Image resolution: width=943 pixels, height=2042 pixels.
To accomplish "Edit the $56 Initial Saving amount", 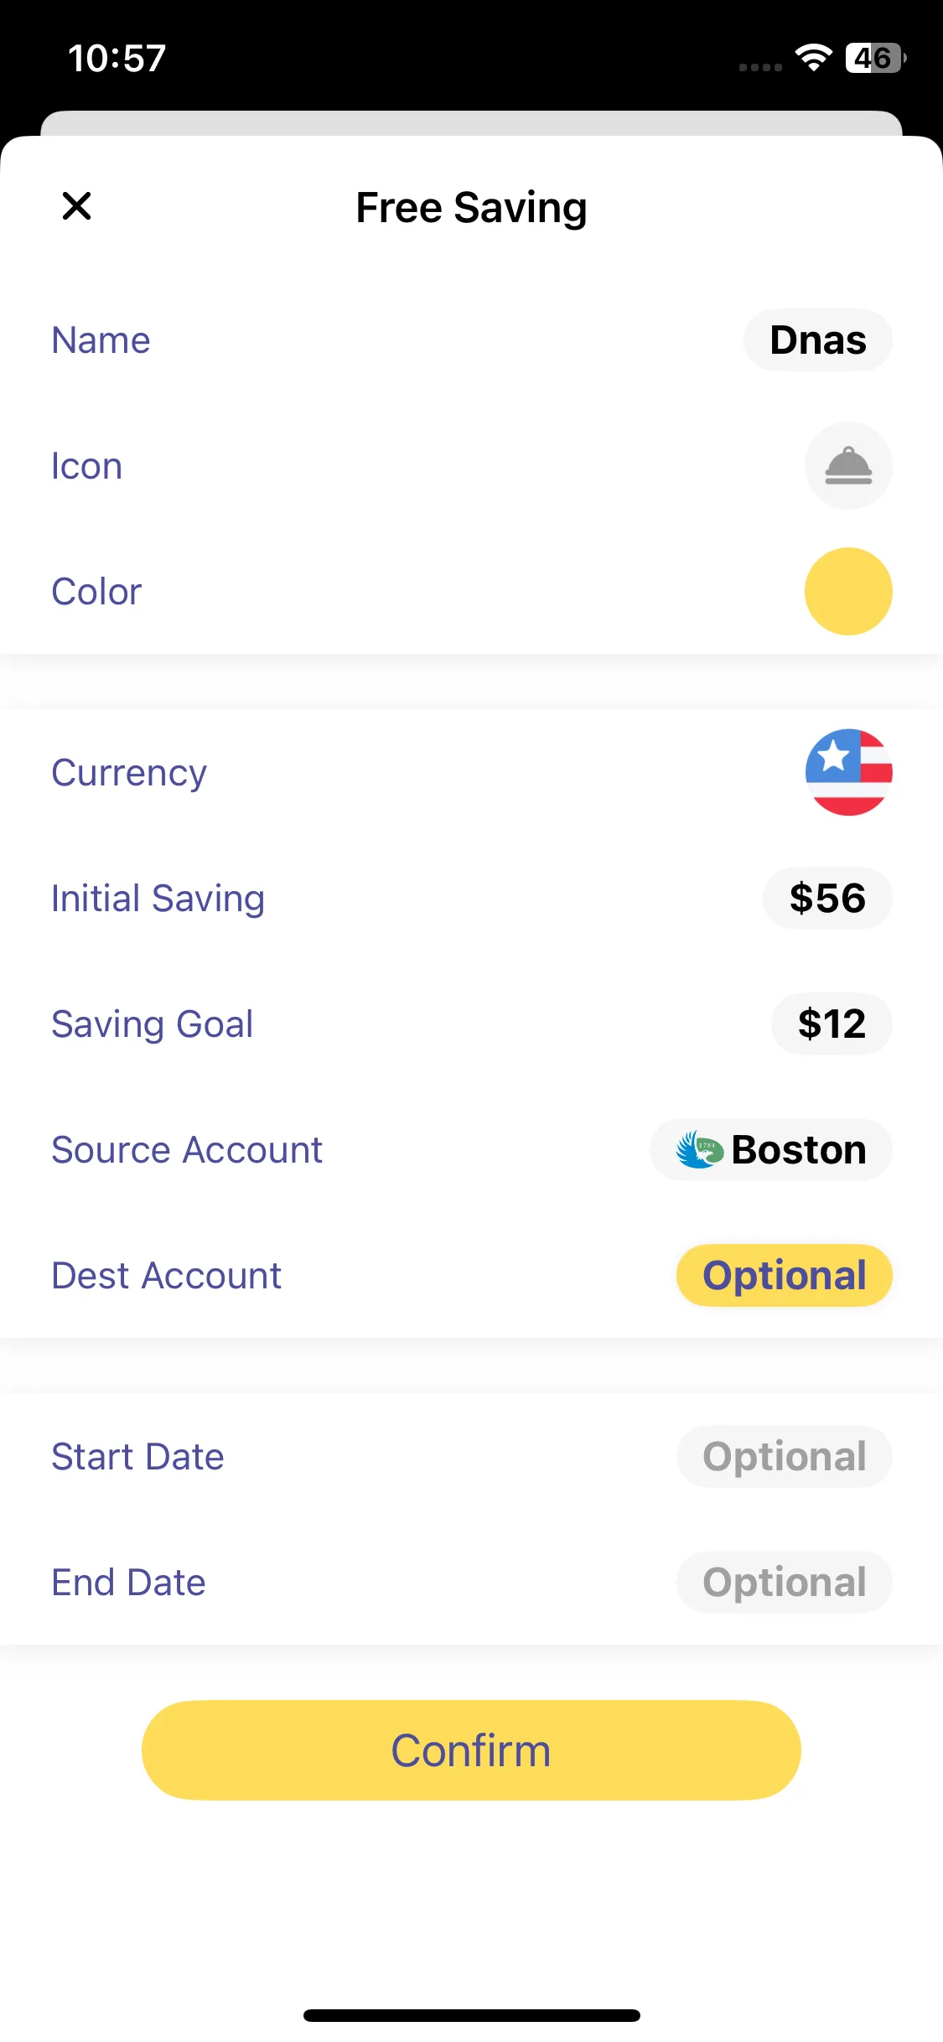I will pyautogui.click(x=826, y=899).
